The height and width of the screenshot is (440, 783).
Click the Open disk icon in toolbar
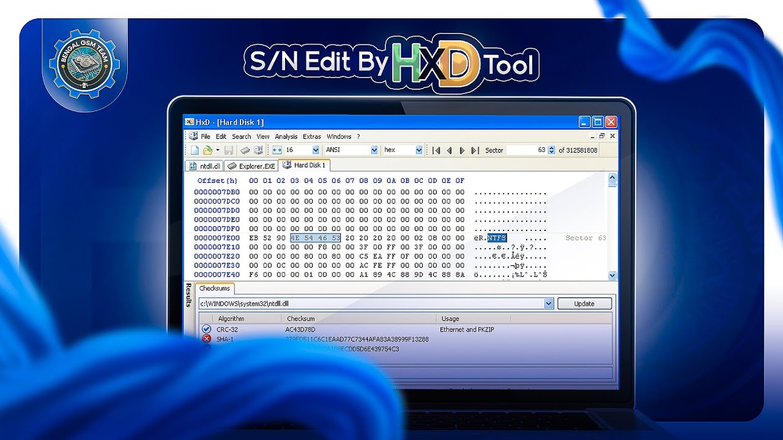tap(258, 150)
